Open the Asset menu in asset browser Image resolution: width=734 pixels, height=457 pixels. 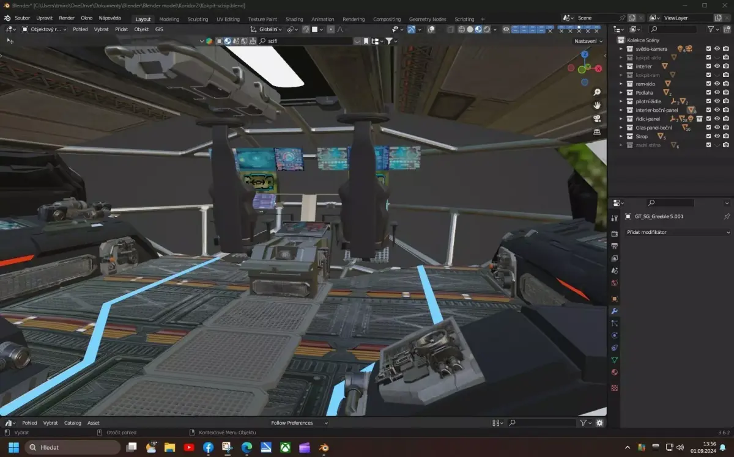93,423
